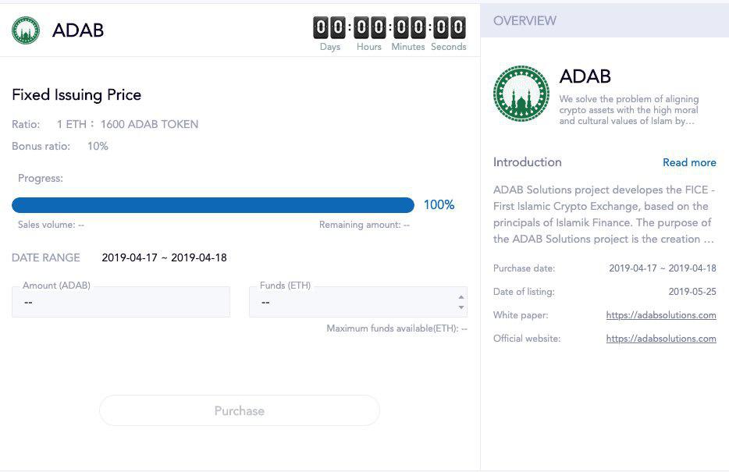This screenshot has width=729, height=472.
Task: Click the 'Fixed Issuing Price' heading
Action: (76, 94)
